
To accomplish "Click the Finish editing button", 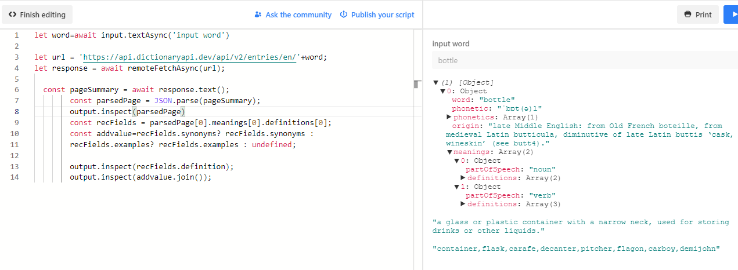I will point(37,14).
